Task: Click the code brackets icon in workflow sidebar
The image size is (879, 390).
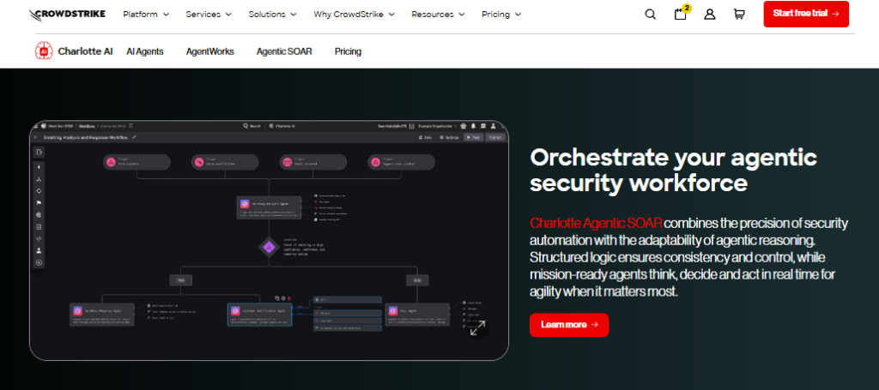Action: coord(39,239)
